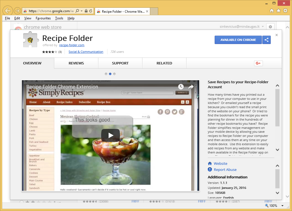
Task: Open the zoom level dropdown arrow
Action: coord(282,206)
